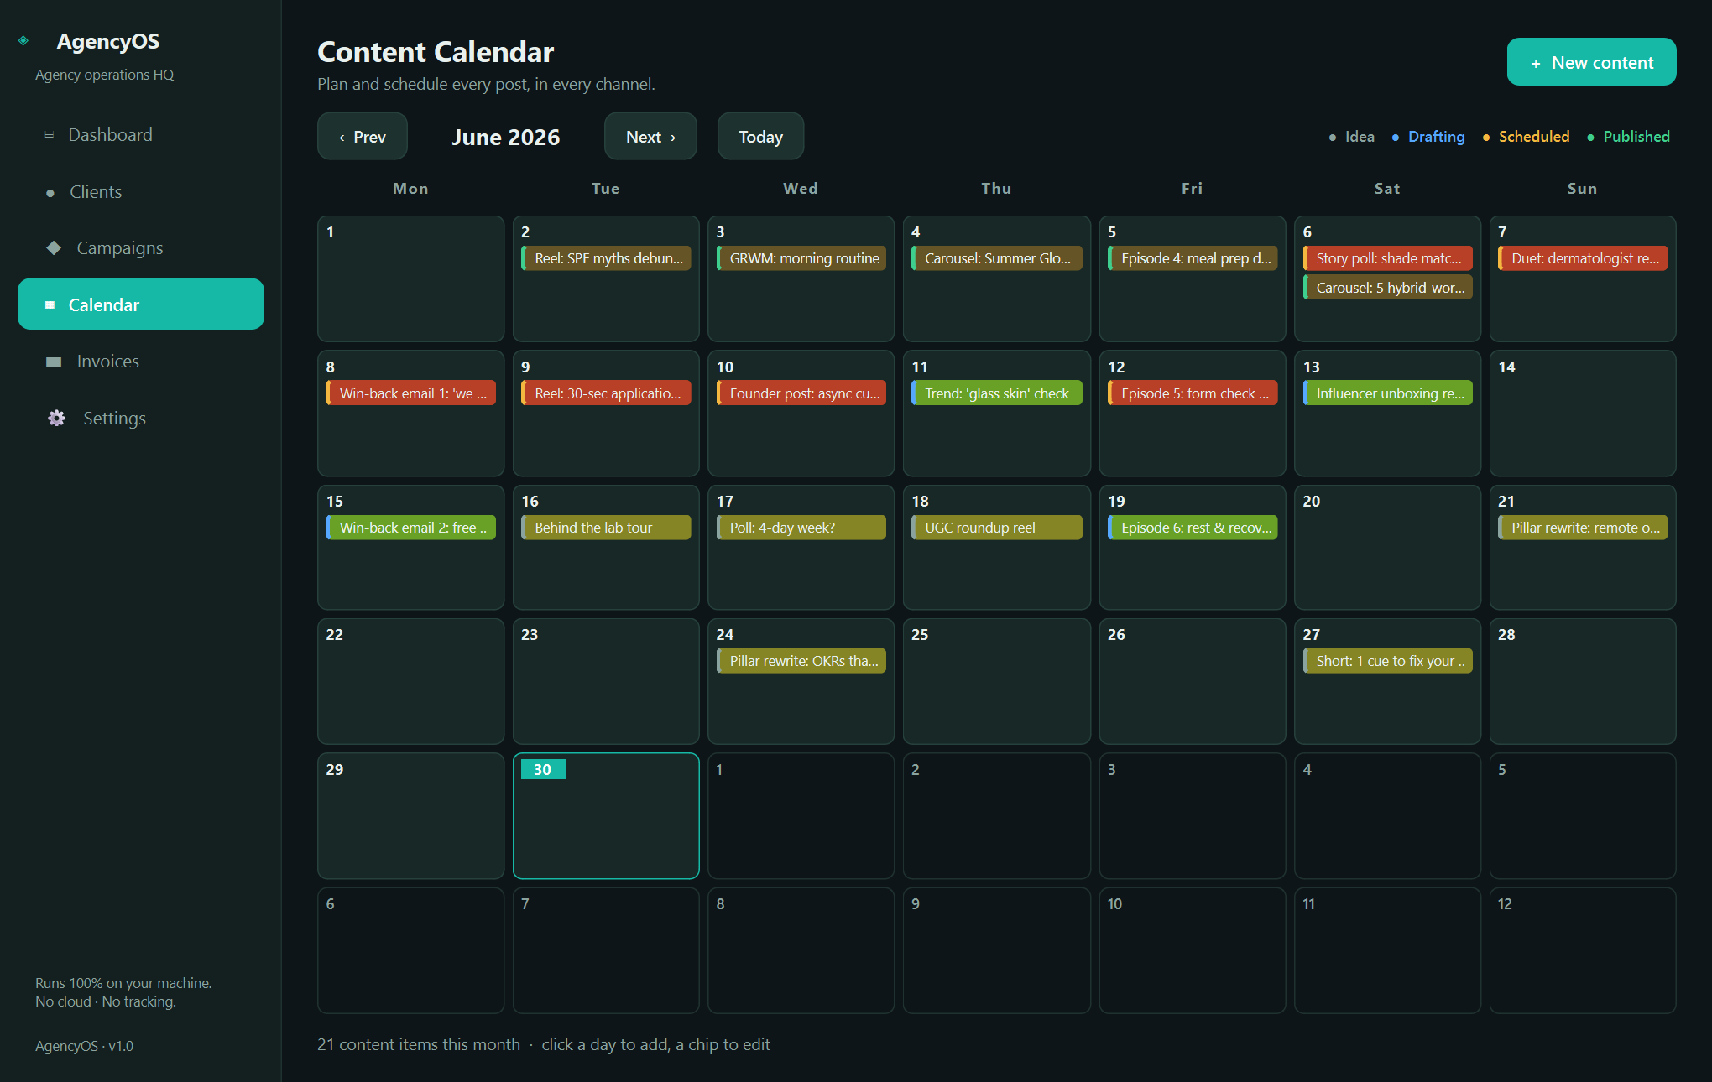Go to the previous month with Prev
Screen dimensions: 1712x1082
[363, 137]
